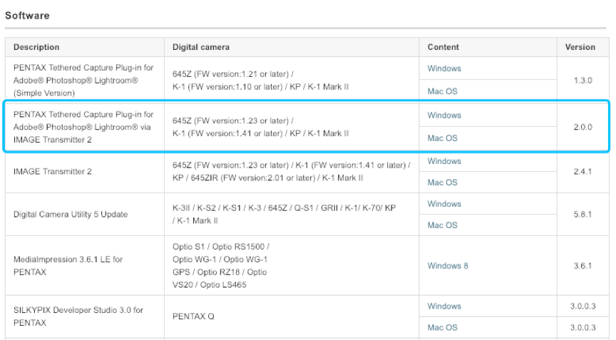Screen dimensions: 616x340
Task: Open Windows download for Lightroom via IMAGE Transmitter 2
Action: (x=444, y=115)
